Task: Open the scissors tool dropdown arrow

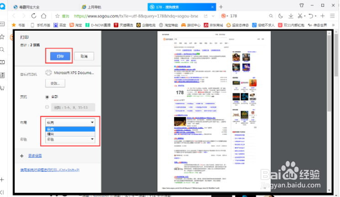Action: (305, 16)
